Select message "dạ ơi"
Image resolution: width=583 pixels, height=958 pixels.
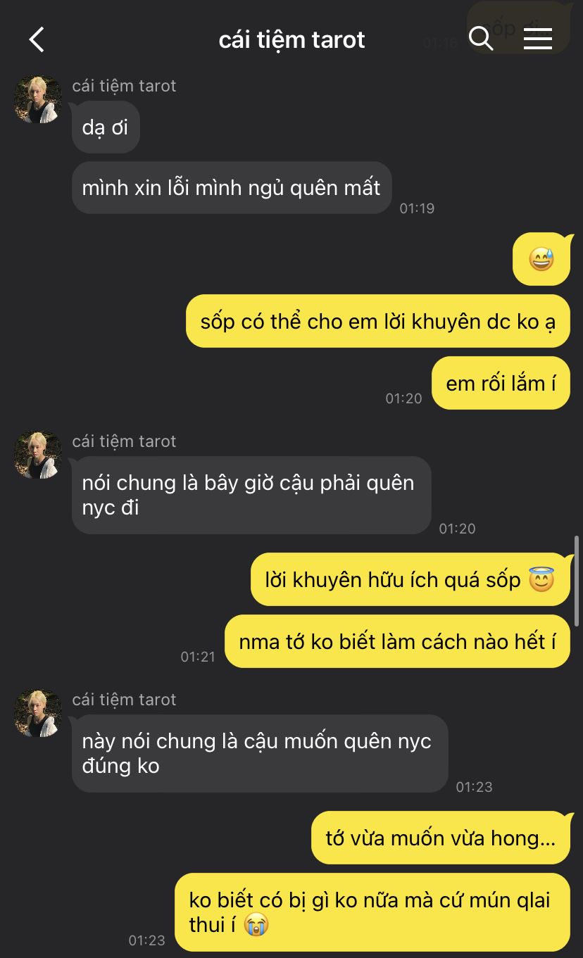click(106, 127)
